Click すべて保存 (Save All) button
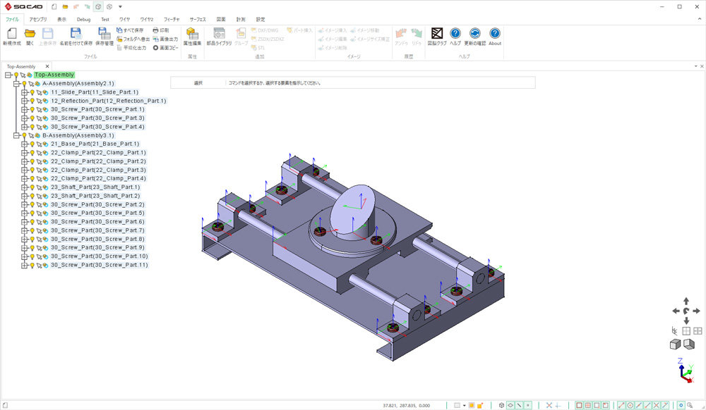706x410 pixels. [129, 30]
